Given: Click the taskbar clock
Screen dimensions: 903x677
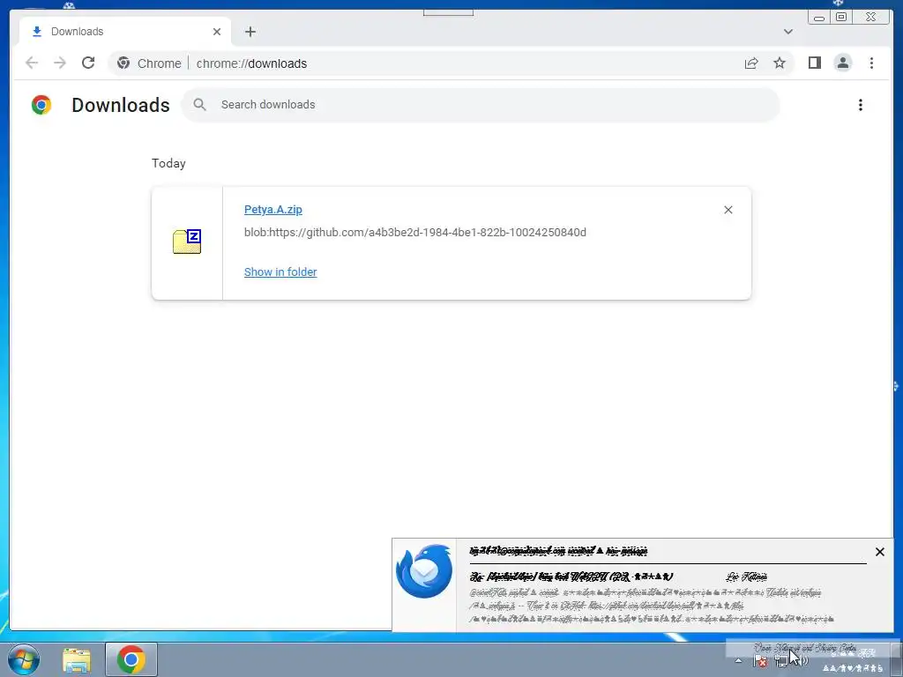Looking at the screenshot, I should click(x=853, y=661).
